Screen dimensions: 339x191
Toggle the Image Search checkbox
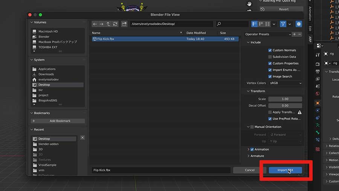pos(270,76)
